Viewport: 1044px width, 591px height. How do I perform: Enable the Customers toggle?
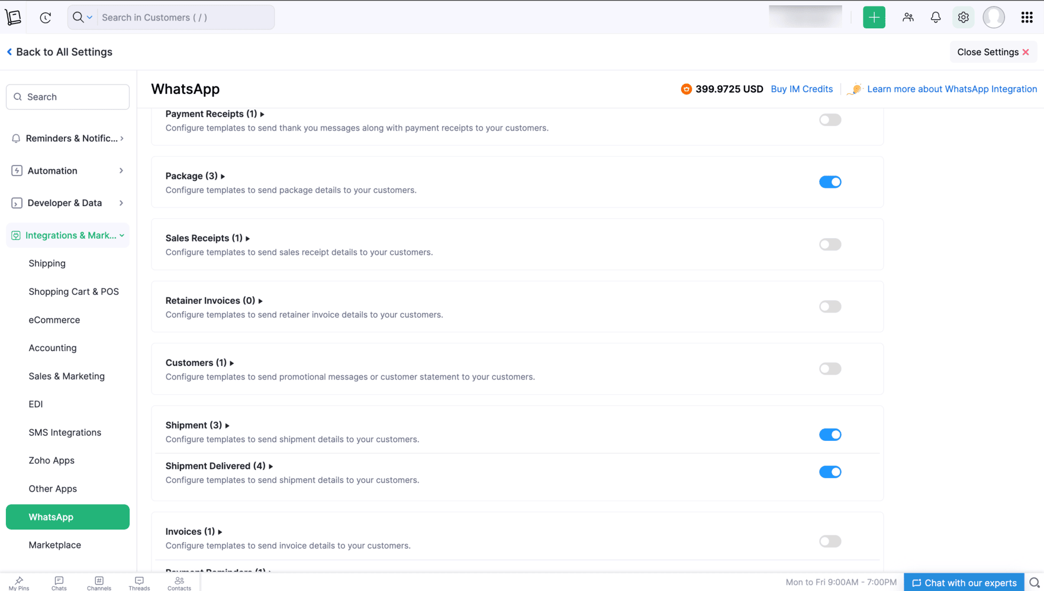coord(830,369)
